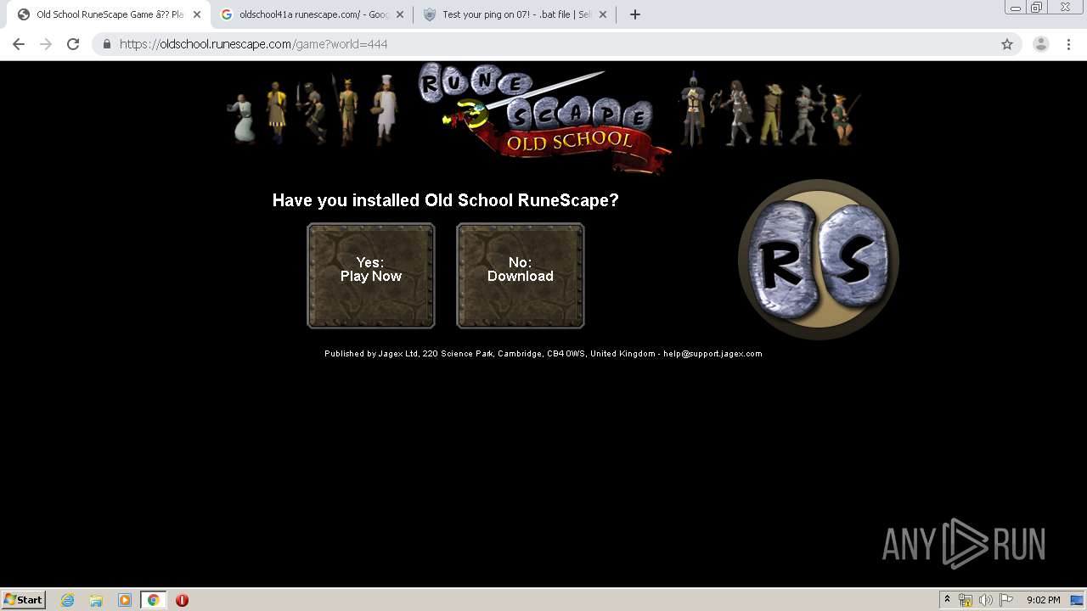This screenshot has width=1087, height=611.
Task: Launch Internet Explorer from the taskbar
Action: [68, 600]
